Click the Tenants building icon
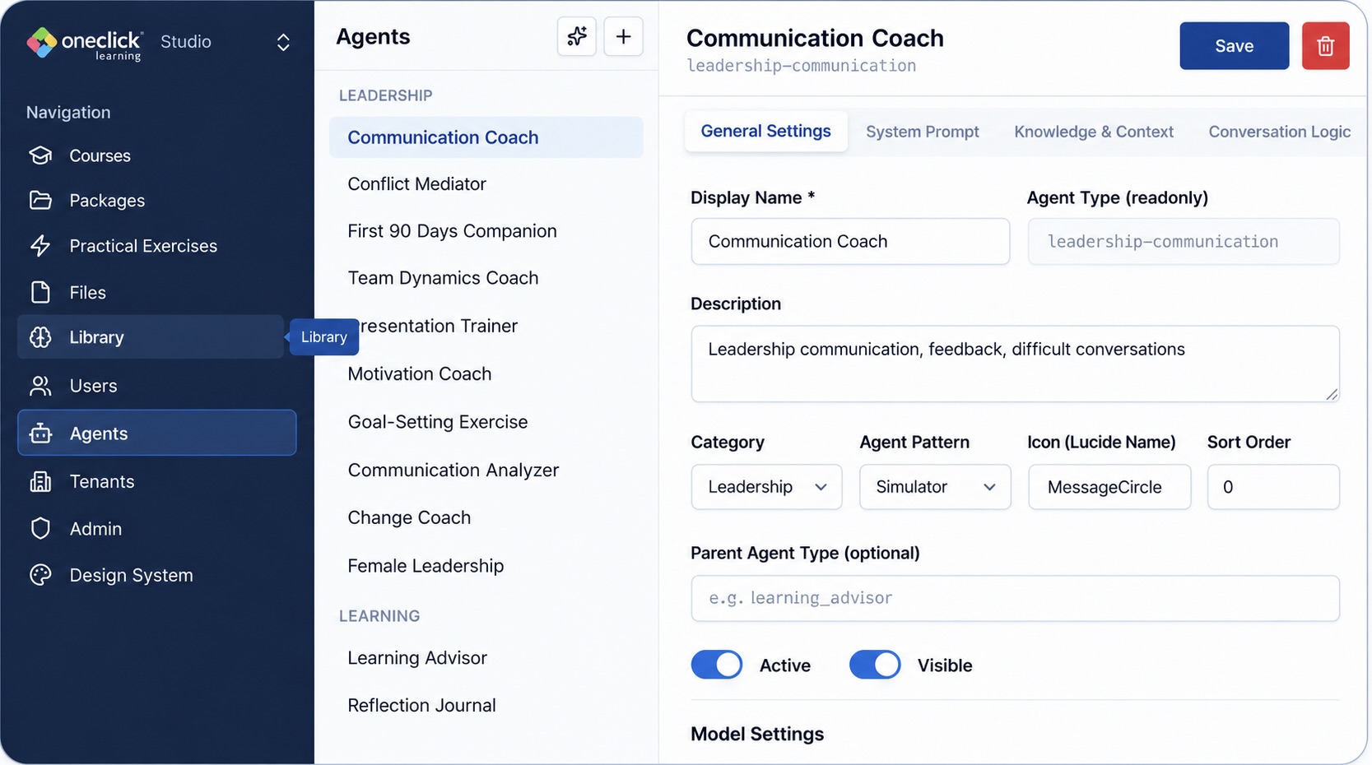 40,481
